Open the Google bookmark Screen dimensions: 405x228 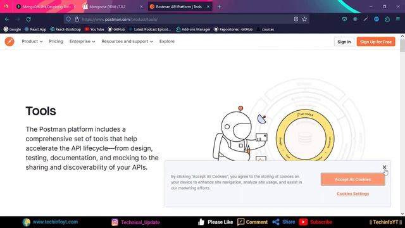pos(12,29)
